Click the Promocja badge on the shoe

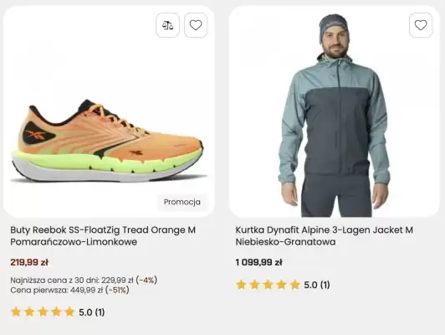coord(182,202)
